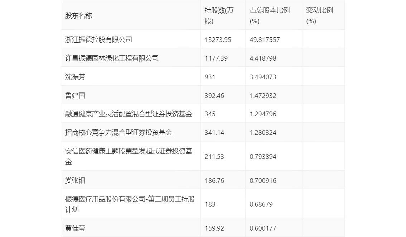Click the 变动比例(%) column header

[319, 15]
